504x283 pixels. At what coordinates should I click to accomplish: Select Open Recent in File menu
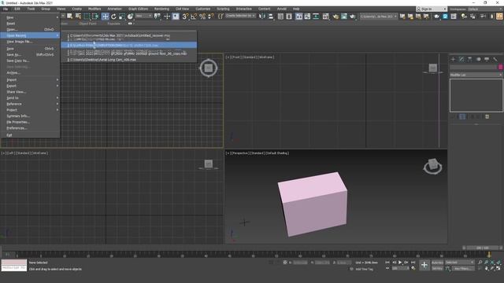point(30,35)
